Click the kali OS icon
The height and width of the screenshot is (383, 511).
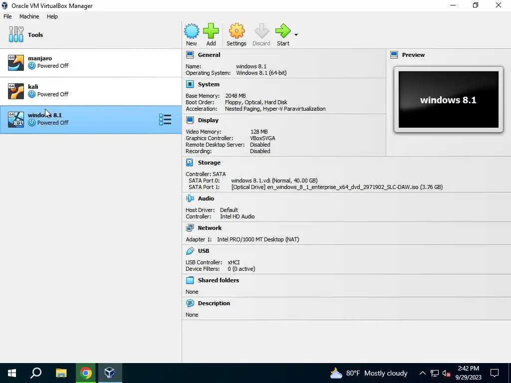point(16,91)
